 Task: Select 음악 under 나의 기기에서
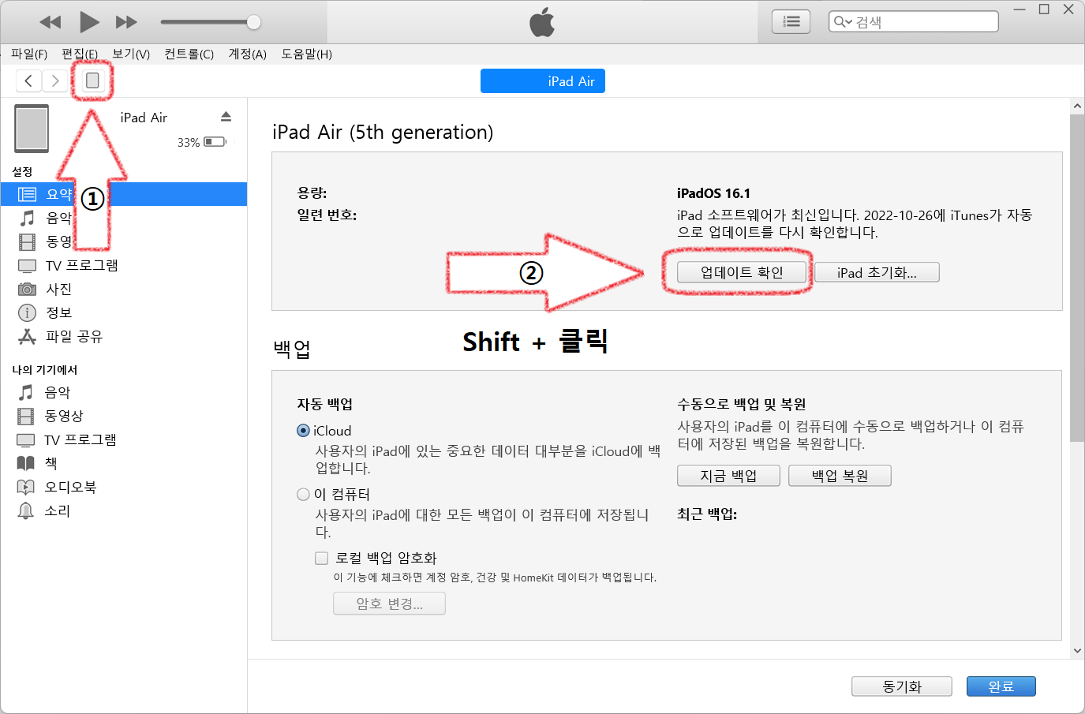(x=124, y=392)
